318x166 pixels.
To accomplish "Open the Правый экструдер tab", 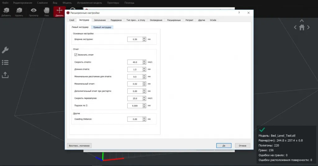I will [x=103, y=27].
